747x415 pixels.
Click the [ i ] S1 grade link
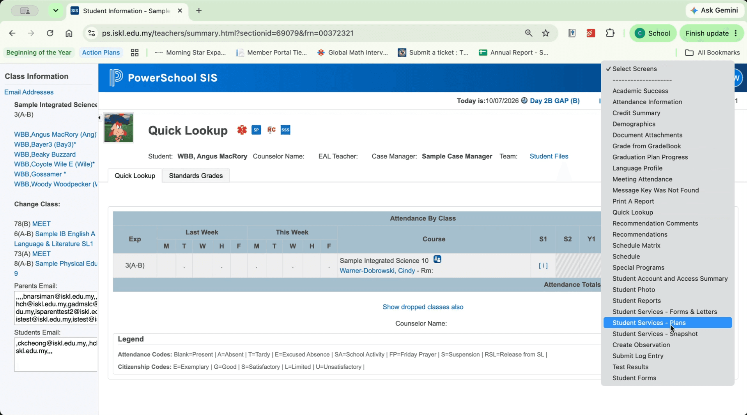tap(543, 266)
